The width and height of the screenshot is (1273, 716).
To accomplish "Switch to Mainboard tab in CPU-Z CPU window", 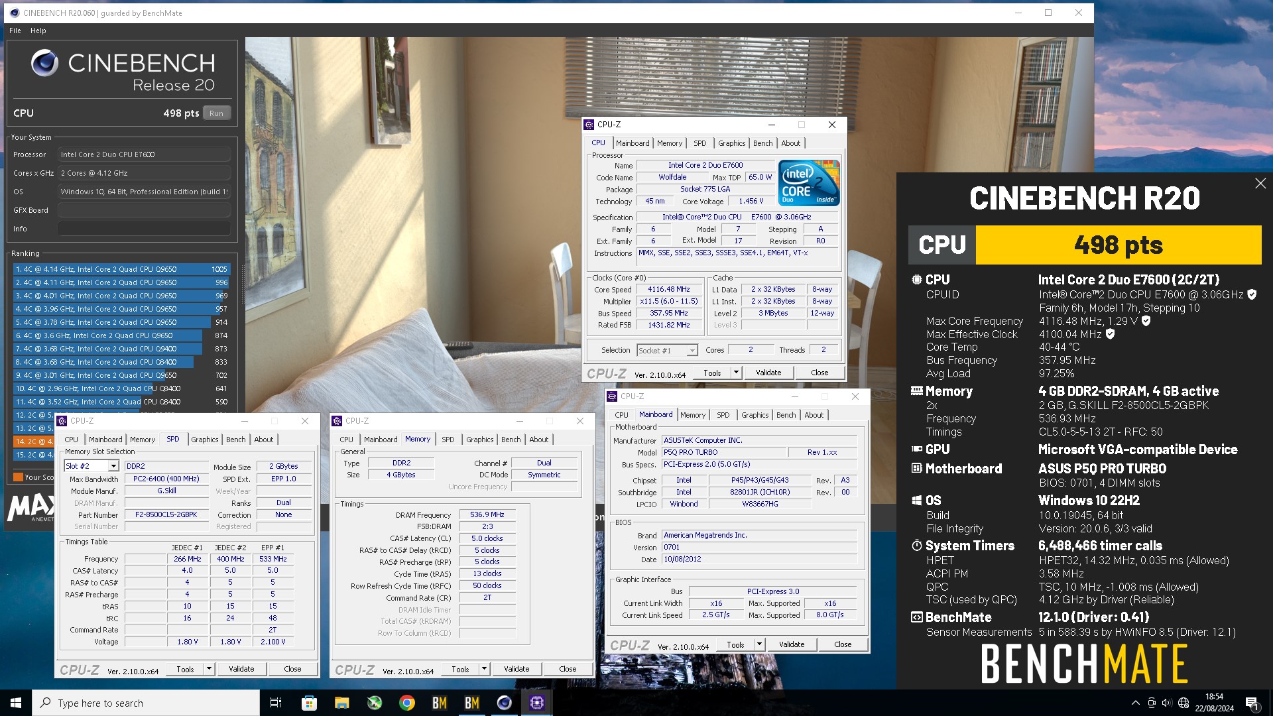I will [x=633, y=143].
